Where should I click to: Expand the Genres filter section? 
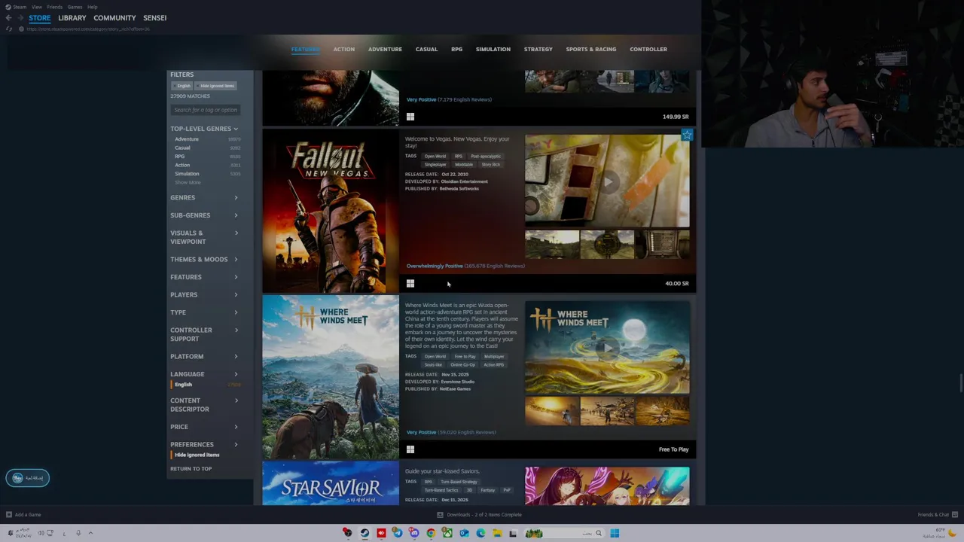click(x=203, y=197)
